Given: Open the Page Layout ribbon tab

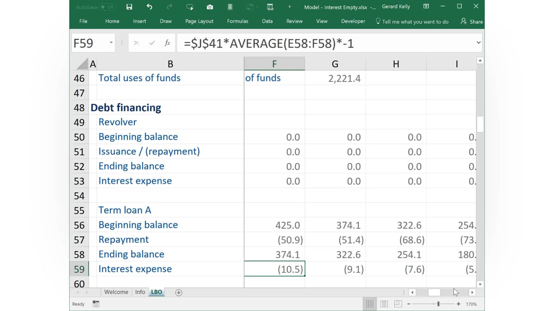Looking at the screenshot, I should pos(199,21).
